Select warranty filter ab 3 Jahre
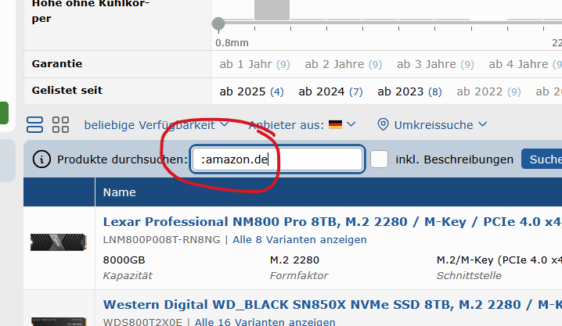The width and height of the screenshot is (562, 326). [x=435, y=64]
